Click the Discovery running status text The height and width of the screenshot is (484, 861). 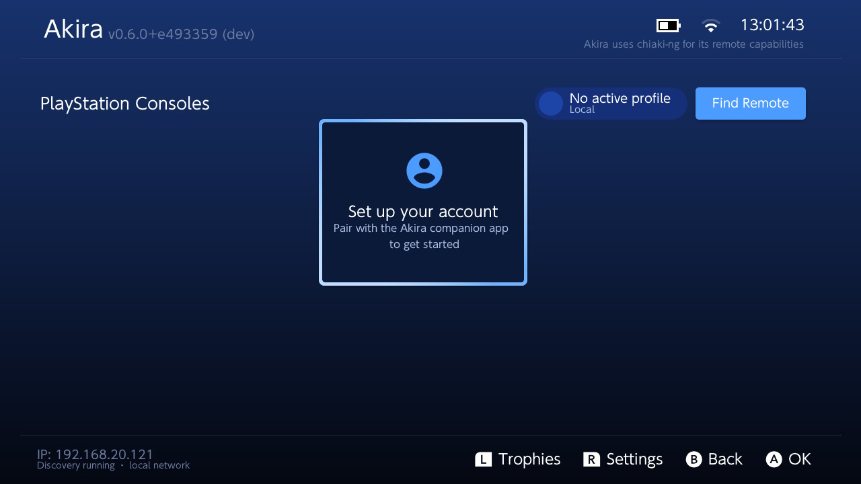pyautogui.click(x=76, y=465)
